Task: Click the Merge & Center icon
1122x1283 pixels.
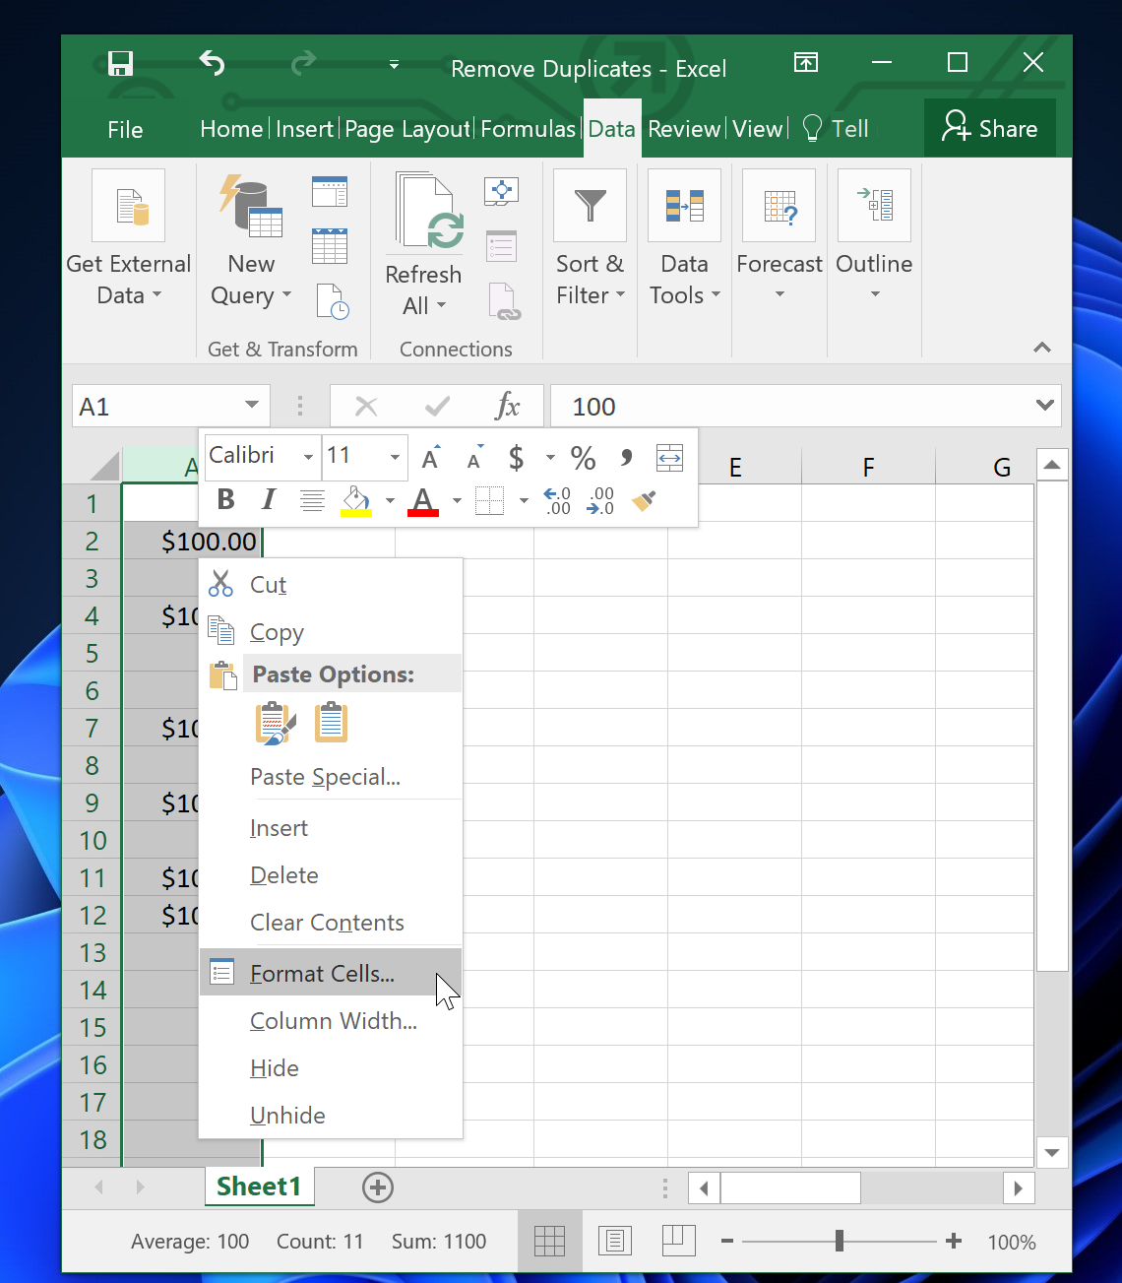Action: point(669,457)
